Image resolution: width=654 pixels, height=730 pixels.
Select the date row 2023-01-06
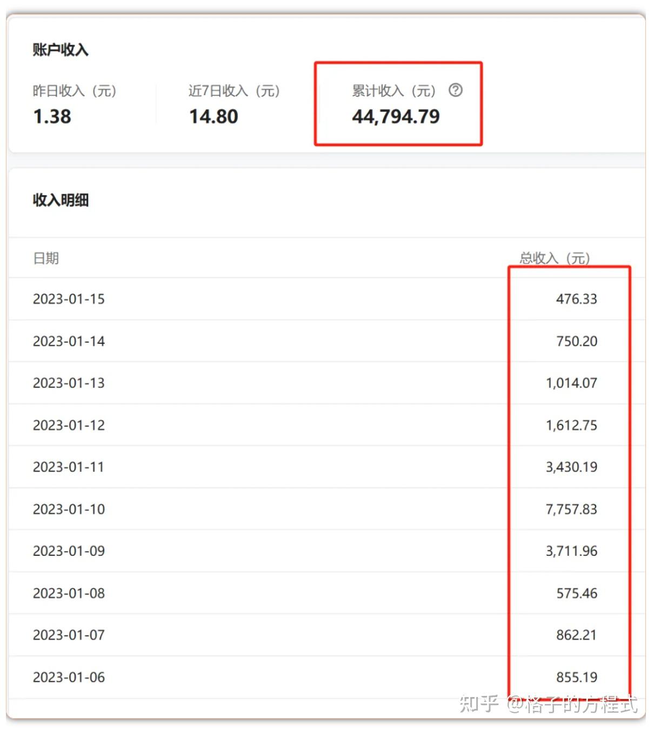(69, 677)
